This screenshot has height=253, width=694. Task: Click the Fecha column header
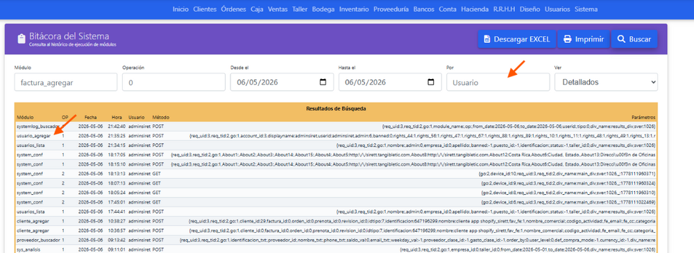90,117
